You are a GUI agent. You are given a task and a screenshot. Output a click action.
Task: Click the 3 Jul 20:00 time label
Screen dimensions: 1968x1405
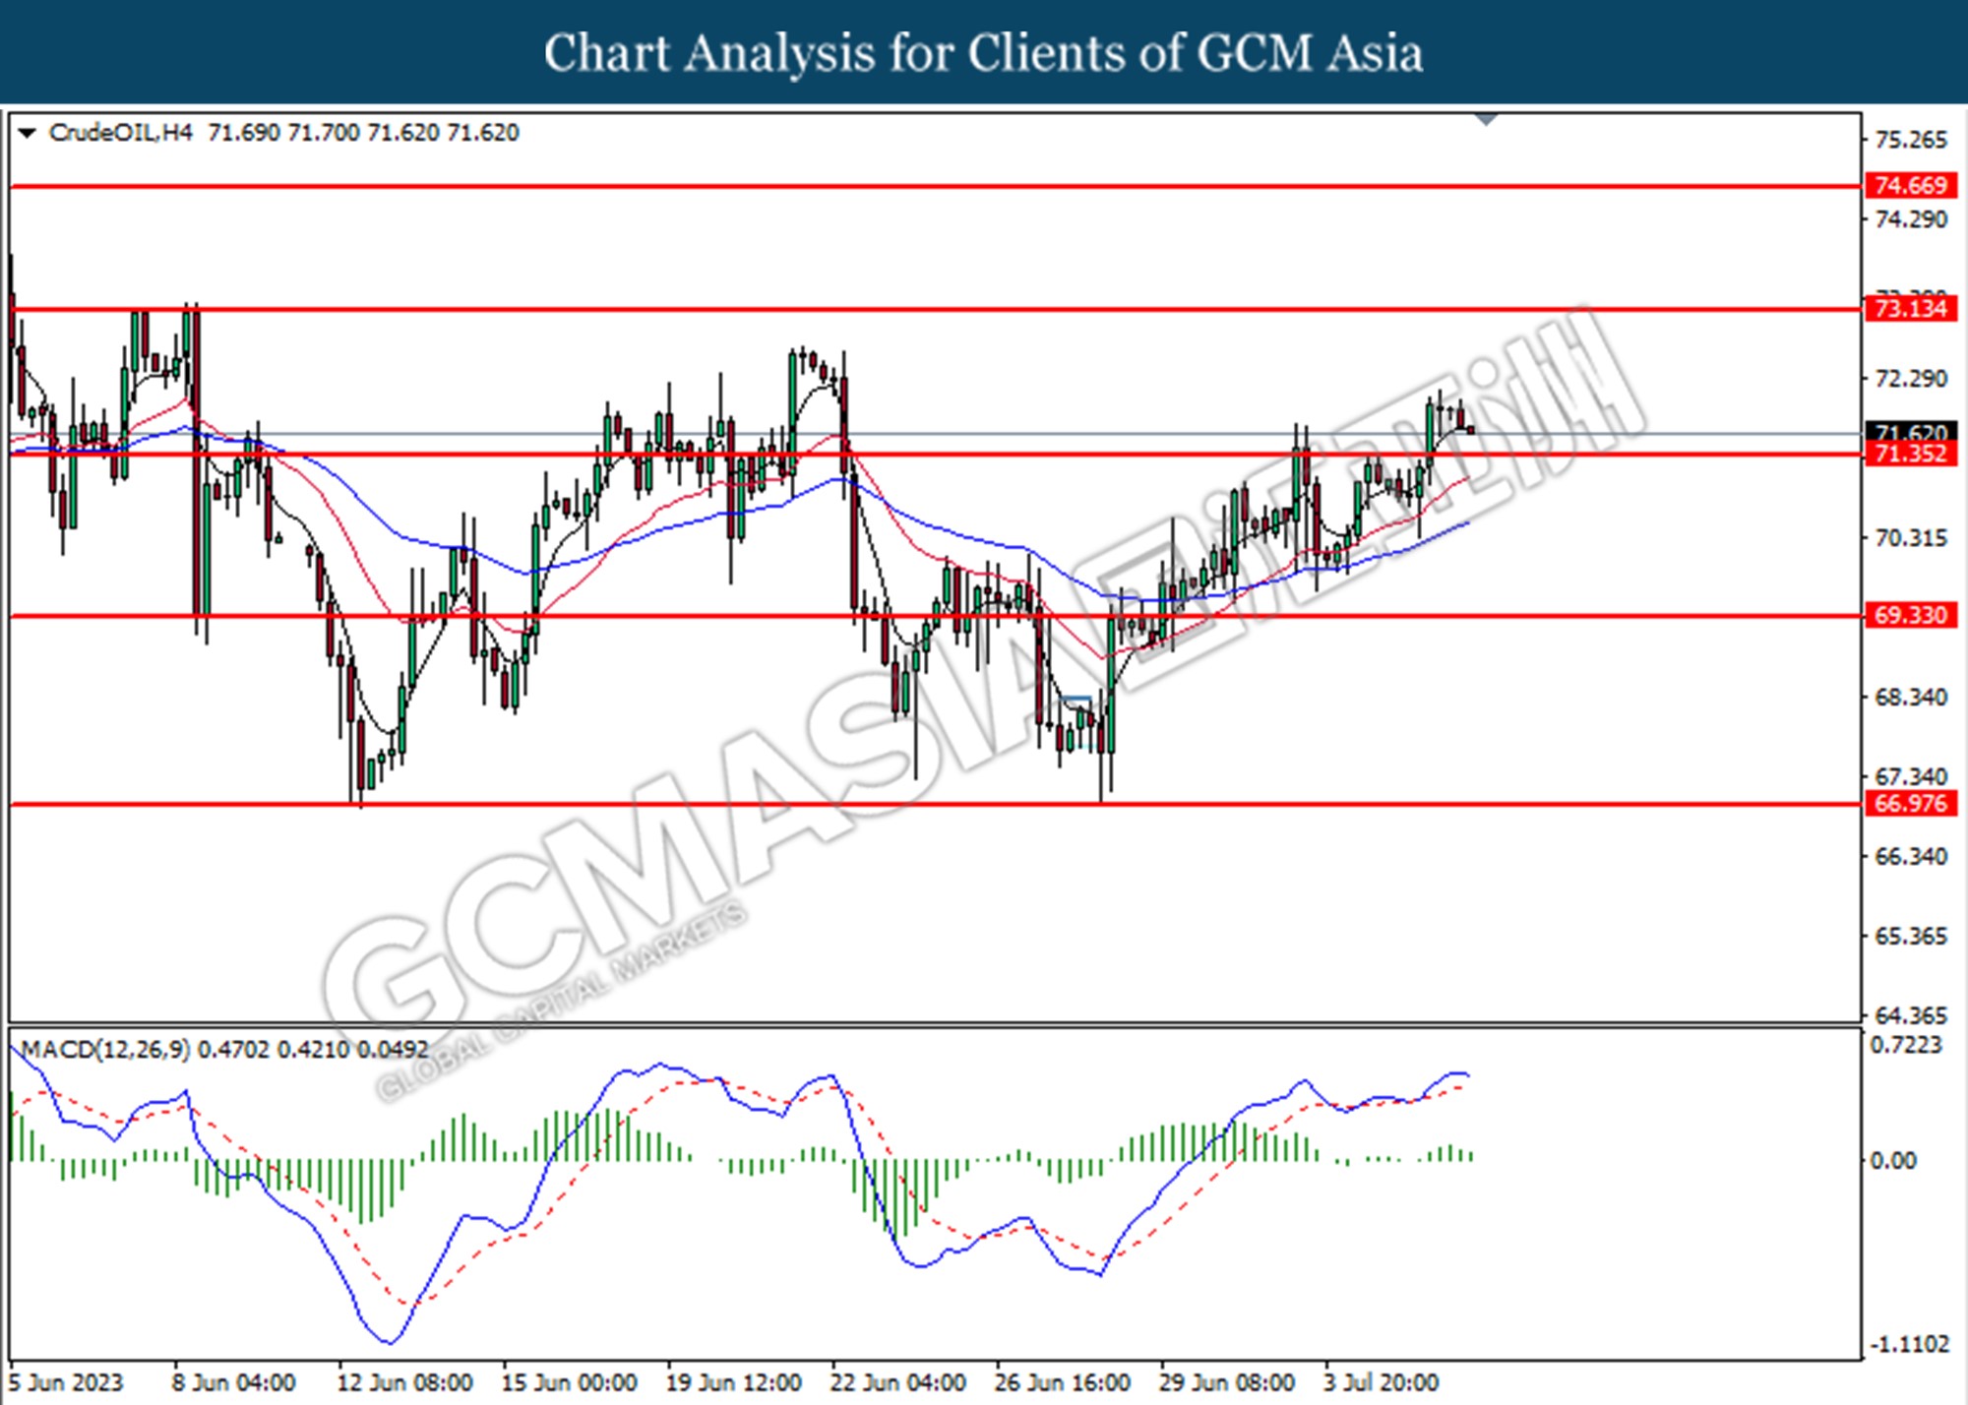click(x=1381, y=1382)
